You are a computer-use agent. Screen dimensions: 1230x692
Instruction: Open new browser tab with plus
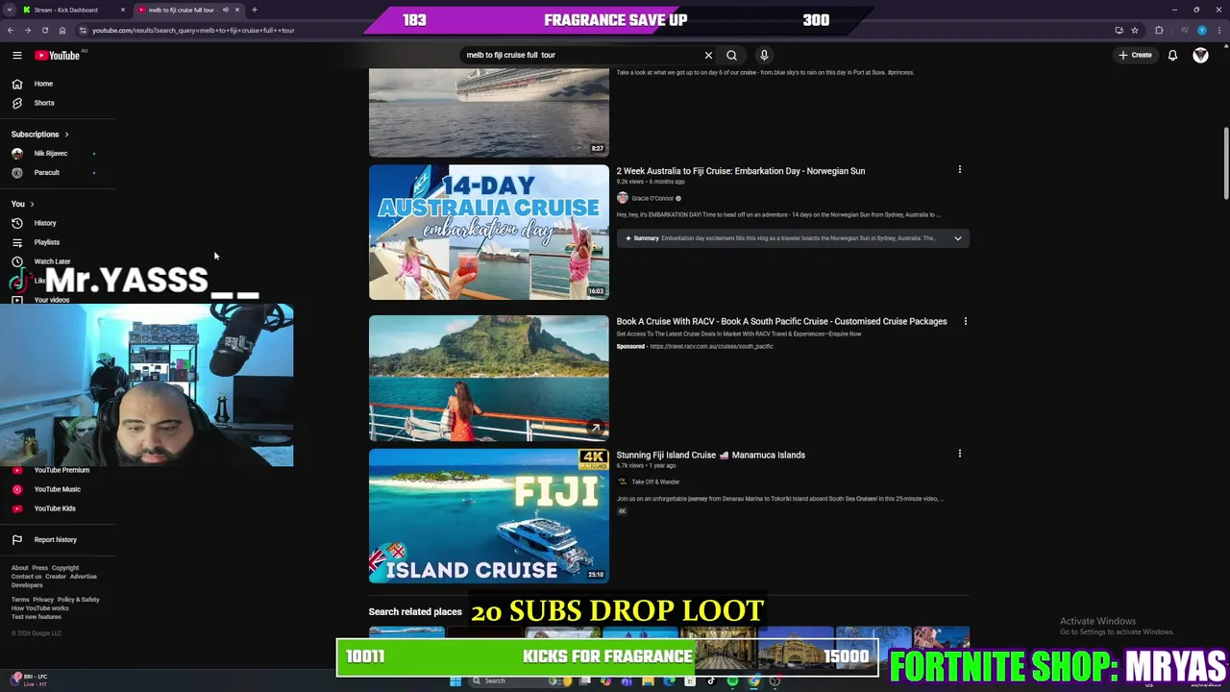tap(254, 10)
